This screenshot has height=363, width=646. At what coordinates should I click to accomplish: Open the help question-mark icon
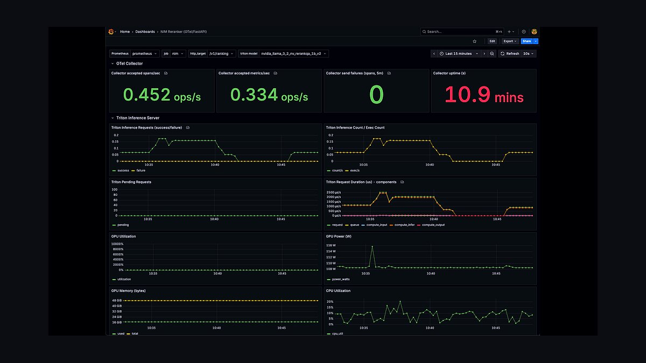(x=524, y=32)
